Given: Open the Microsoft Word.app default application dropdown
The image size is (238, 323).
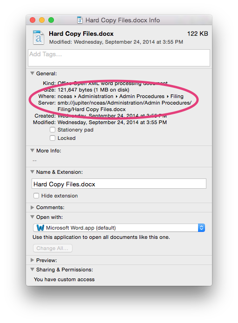Looking at the screenshot, I should pos(119,228).
